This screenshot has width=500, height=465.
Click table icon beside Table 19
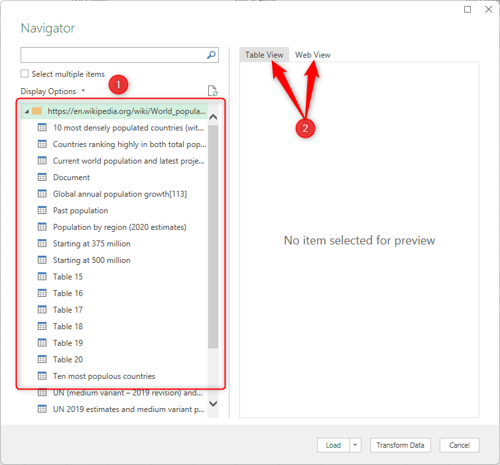point(42,342)
